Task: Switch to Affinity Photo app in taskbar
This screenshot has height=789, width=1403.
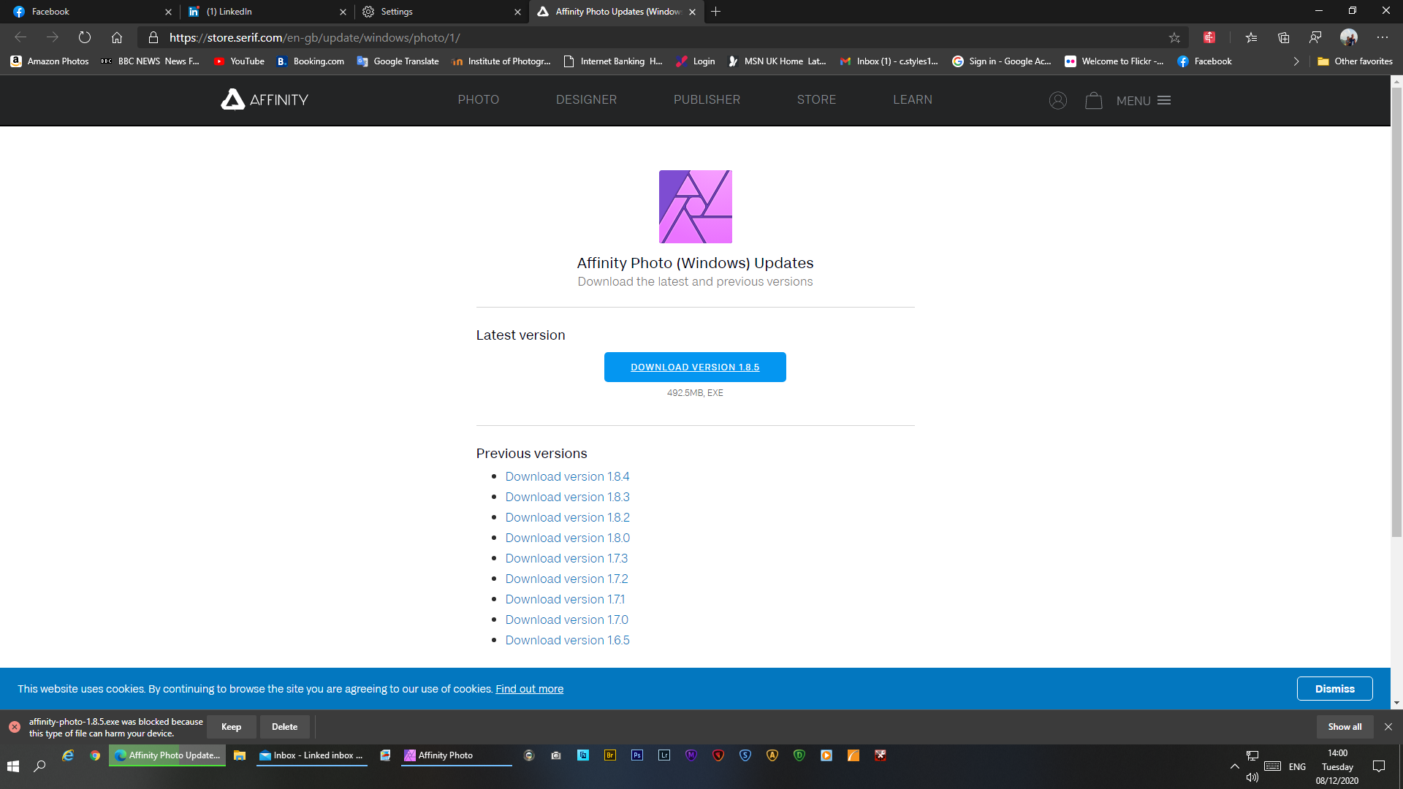Action: (457, 755)
